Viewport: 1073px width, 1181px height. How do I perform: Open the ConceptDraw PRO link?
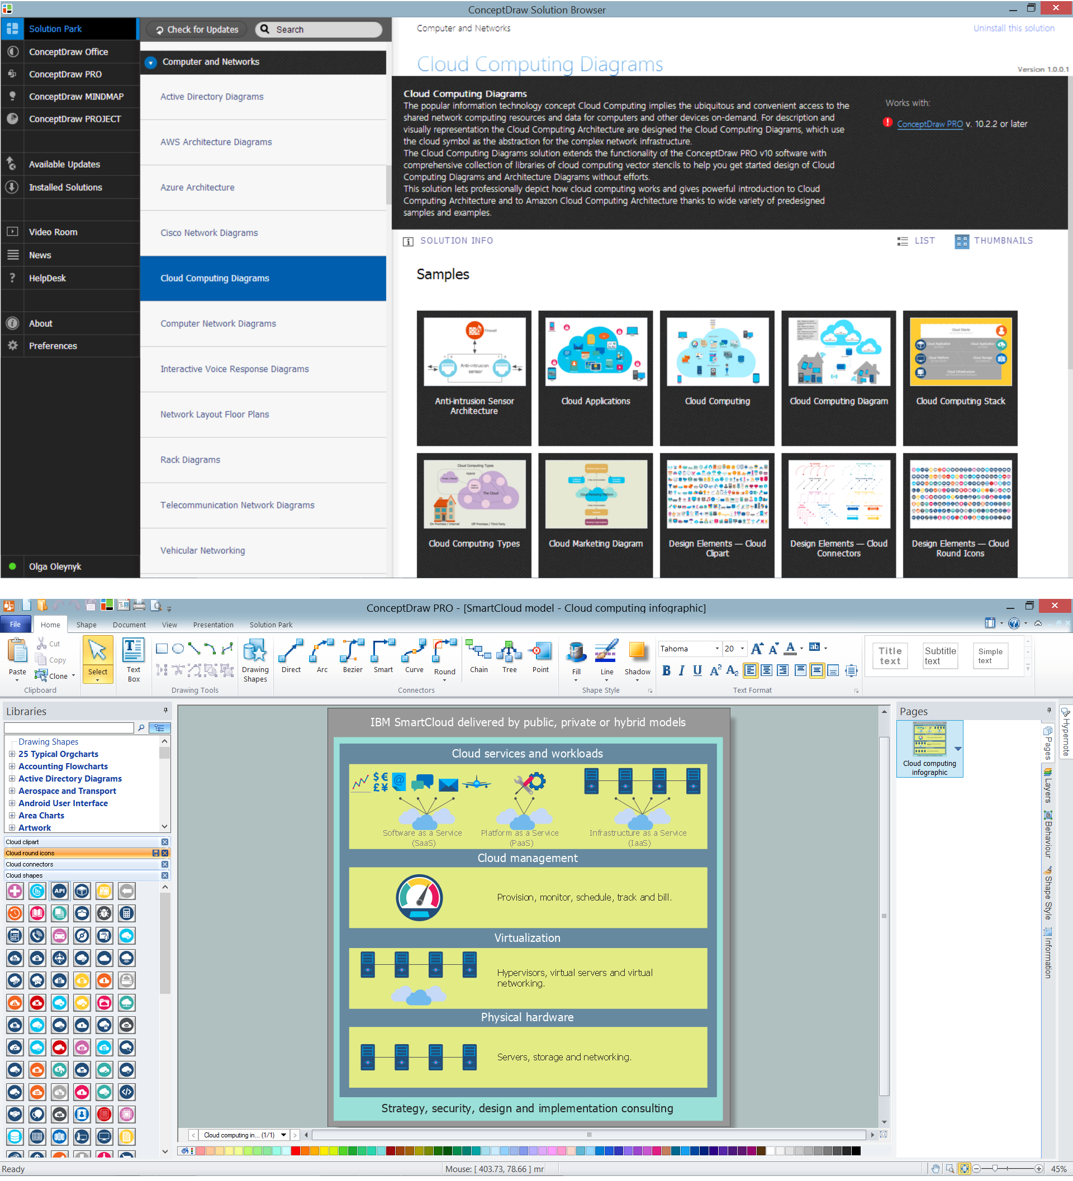pyautogui.click(x=929, y=124)
